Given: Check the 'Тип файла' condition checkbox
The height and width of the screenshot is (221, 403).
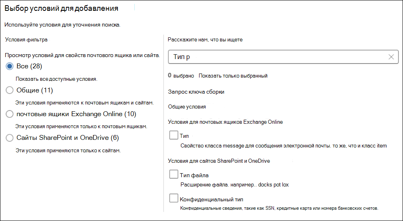Looking at the screenshot, I should (174, 174).
